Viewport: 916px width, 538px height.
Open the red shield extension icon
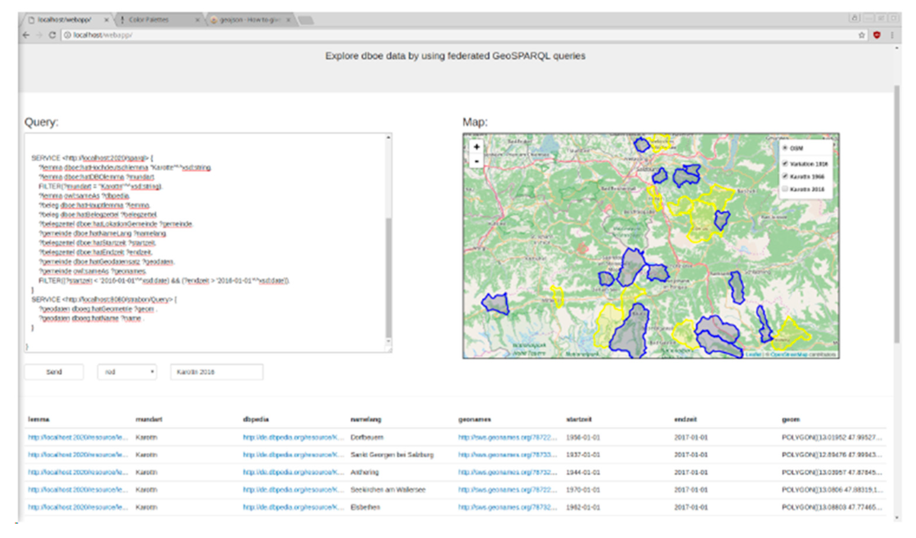point(877,35)
